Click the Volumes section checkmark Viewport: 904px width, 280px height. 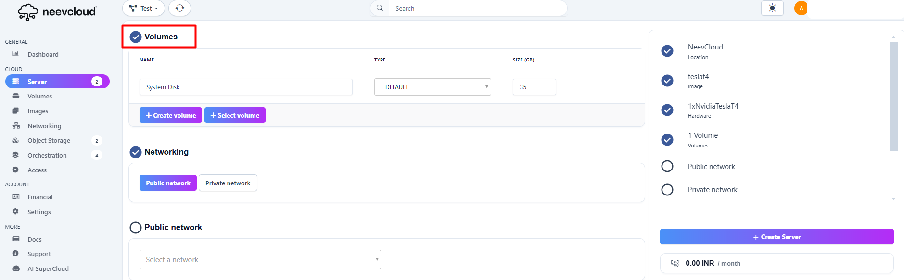[136, 37]
